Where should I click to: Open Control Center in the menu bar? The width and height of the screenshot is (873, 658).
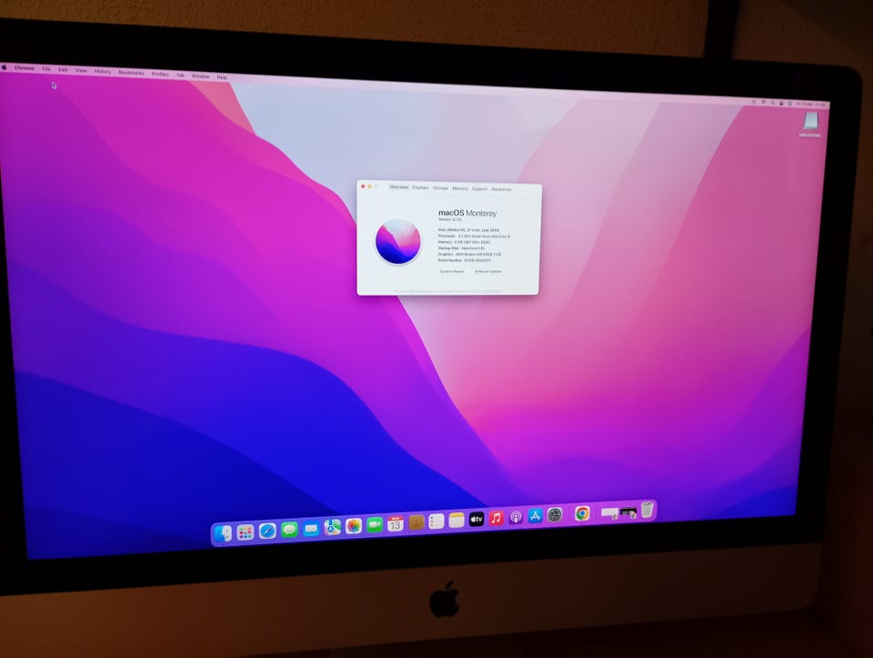coord(781,104)
